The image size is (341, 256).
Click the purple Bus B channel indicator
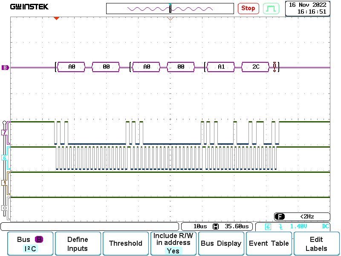(x=5, y=67)
